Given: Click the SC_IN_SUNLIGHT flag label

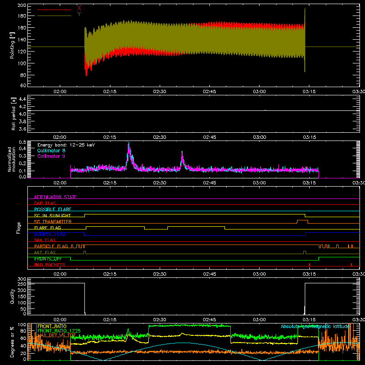Looking at the screenshot, I should pos(52,215).
